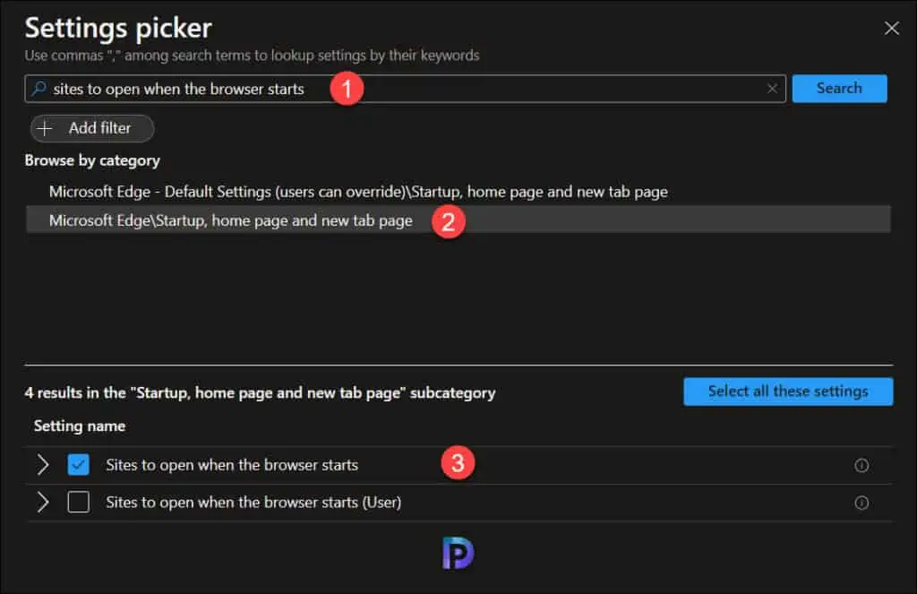The image size is (917, 594).
Task: Click the blue Search button
Action: 839,89
